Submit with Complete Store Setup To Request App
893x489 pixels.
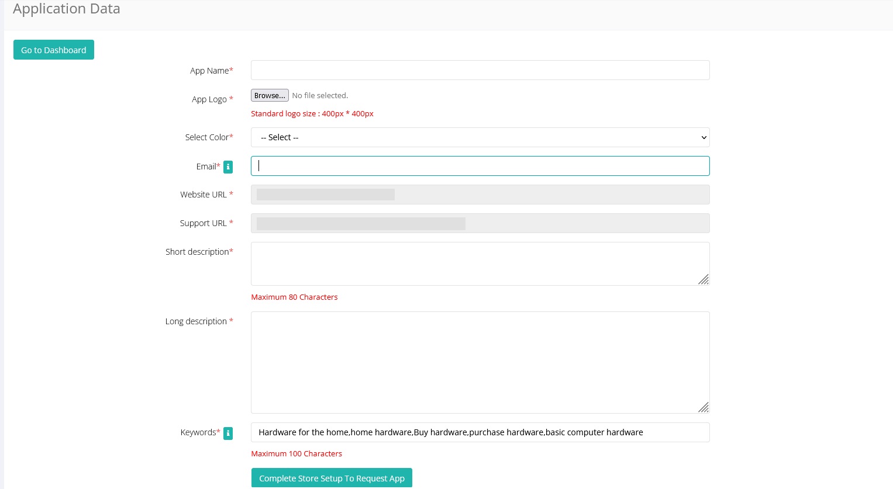point(332,478)
